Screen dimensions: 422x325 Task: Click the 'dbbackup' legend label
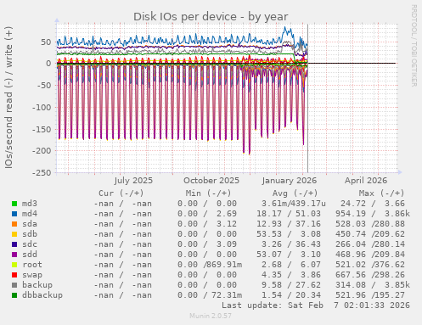point(42,295)
